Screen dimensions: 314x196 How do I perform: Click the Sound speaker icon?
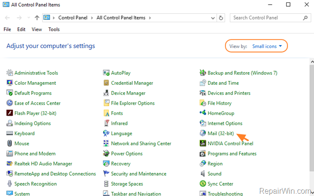pos(203,173)
